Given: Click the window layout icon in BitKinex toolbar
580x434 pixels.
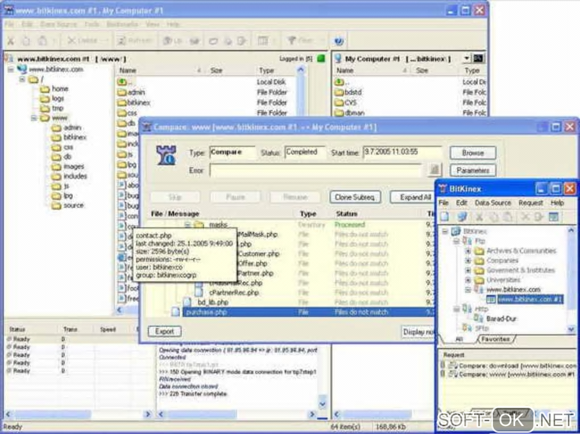Looking at the screenshot, I should [x=554, y=217].
